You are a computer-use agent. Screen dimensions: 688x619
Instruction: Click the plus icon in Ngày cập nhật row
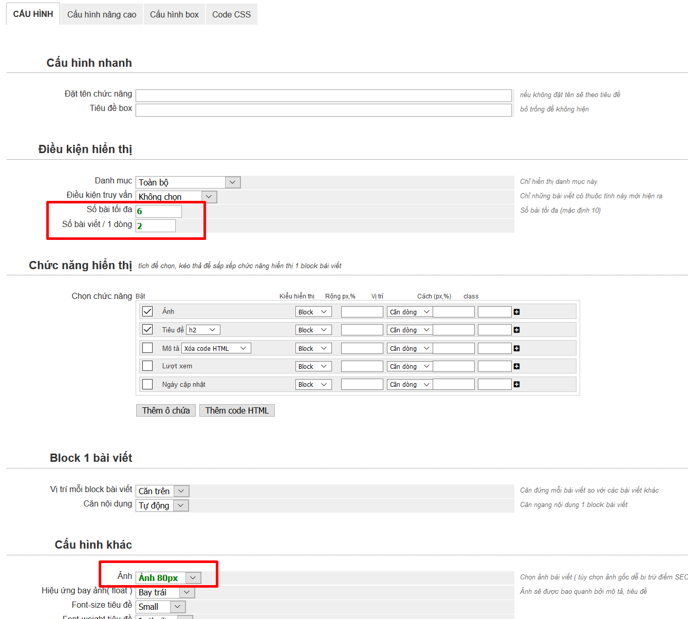click(x=516, y=384)
